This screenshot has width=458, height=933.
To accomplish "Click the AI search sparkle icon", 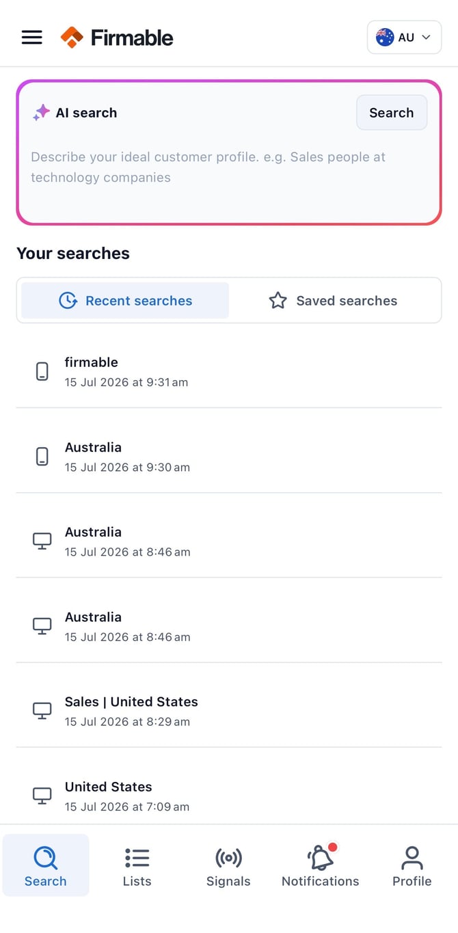I will tap(41, 113).
